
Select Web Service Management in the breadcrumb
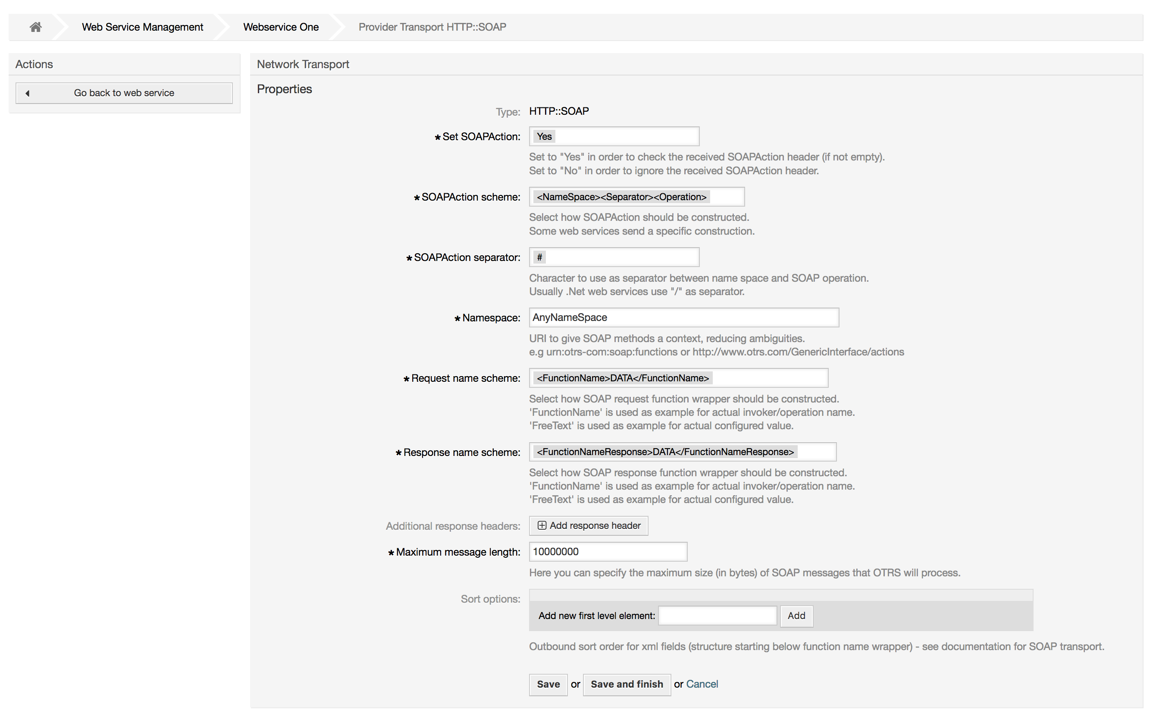coord(142,27)
